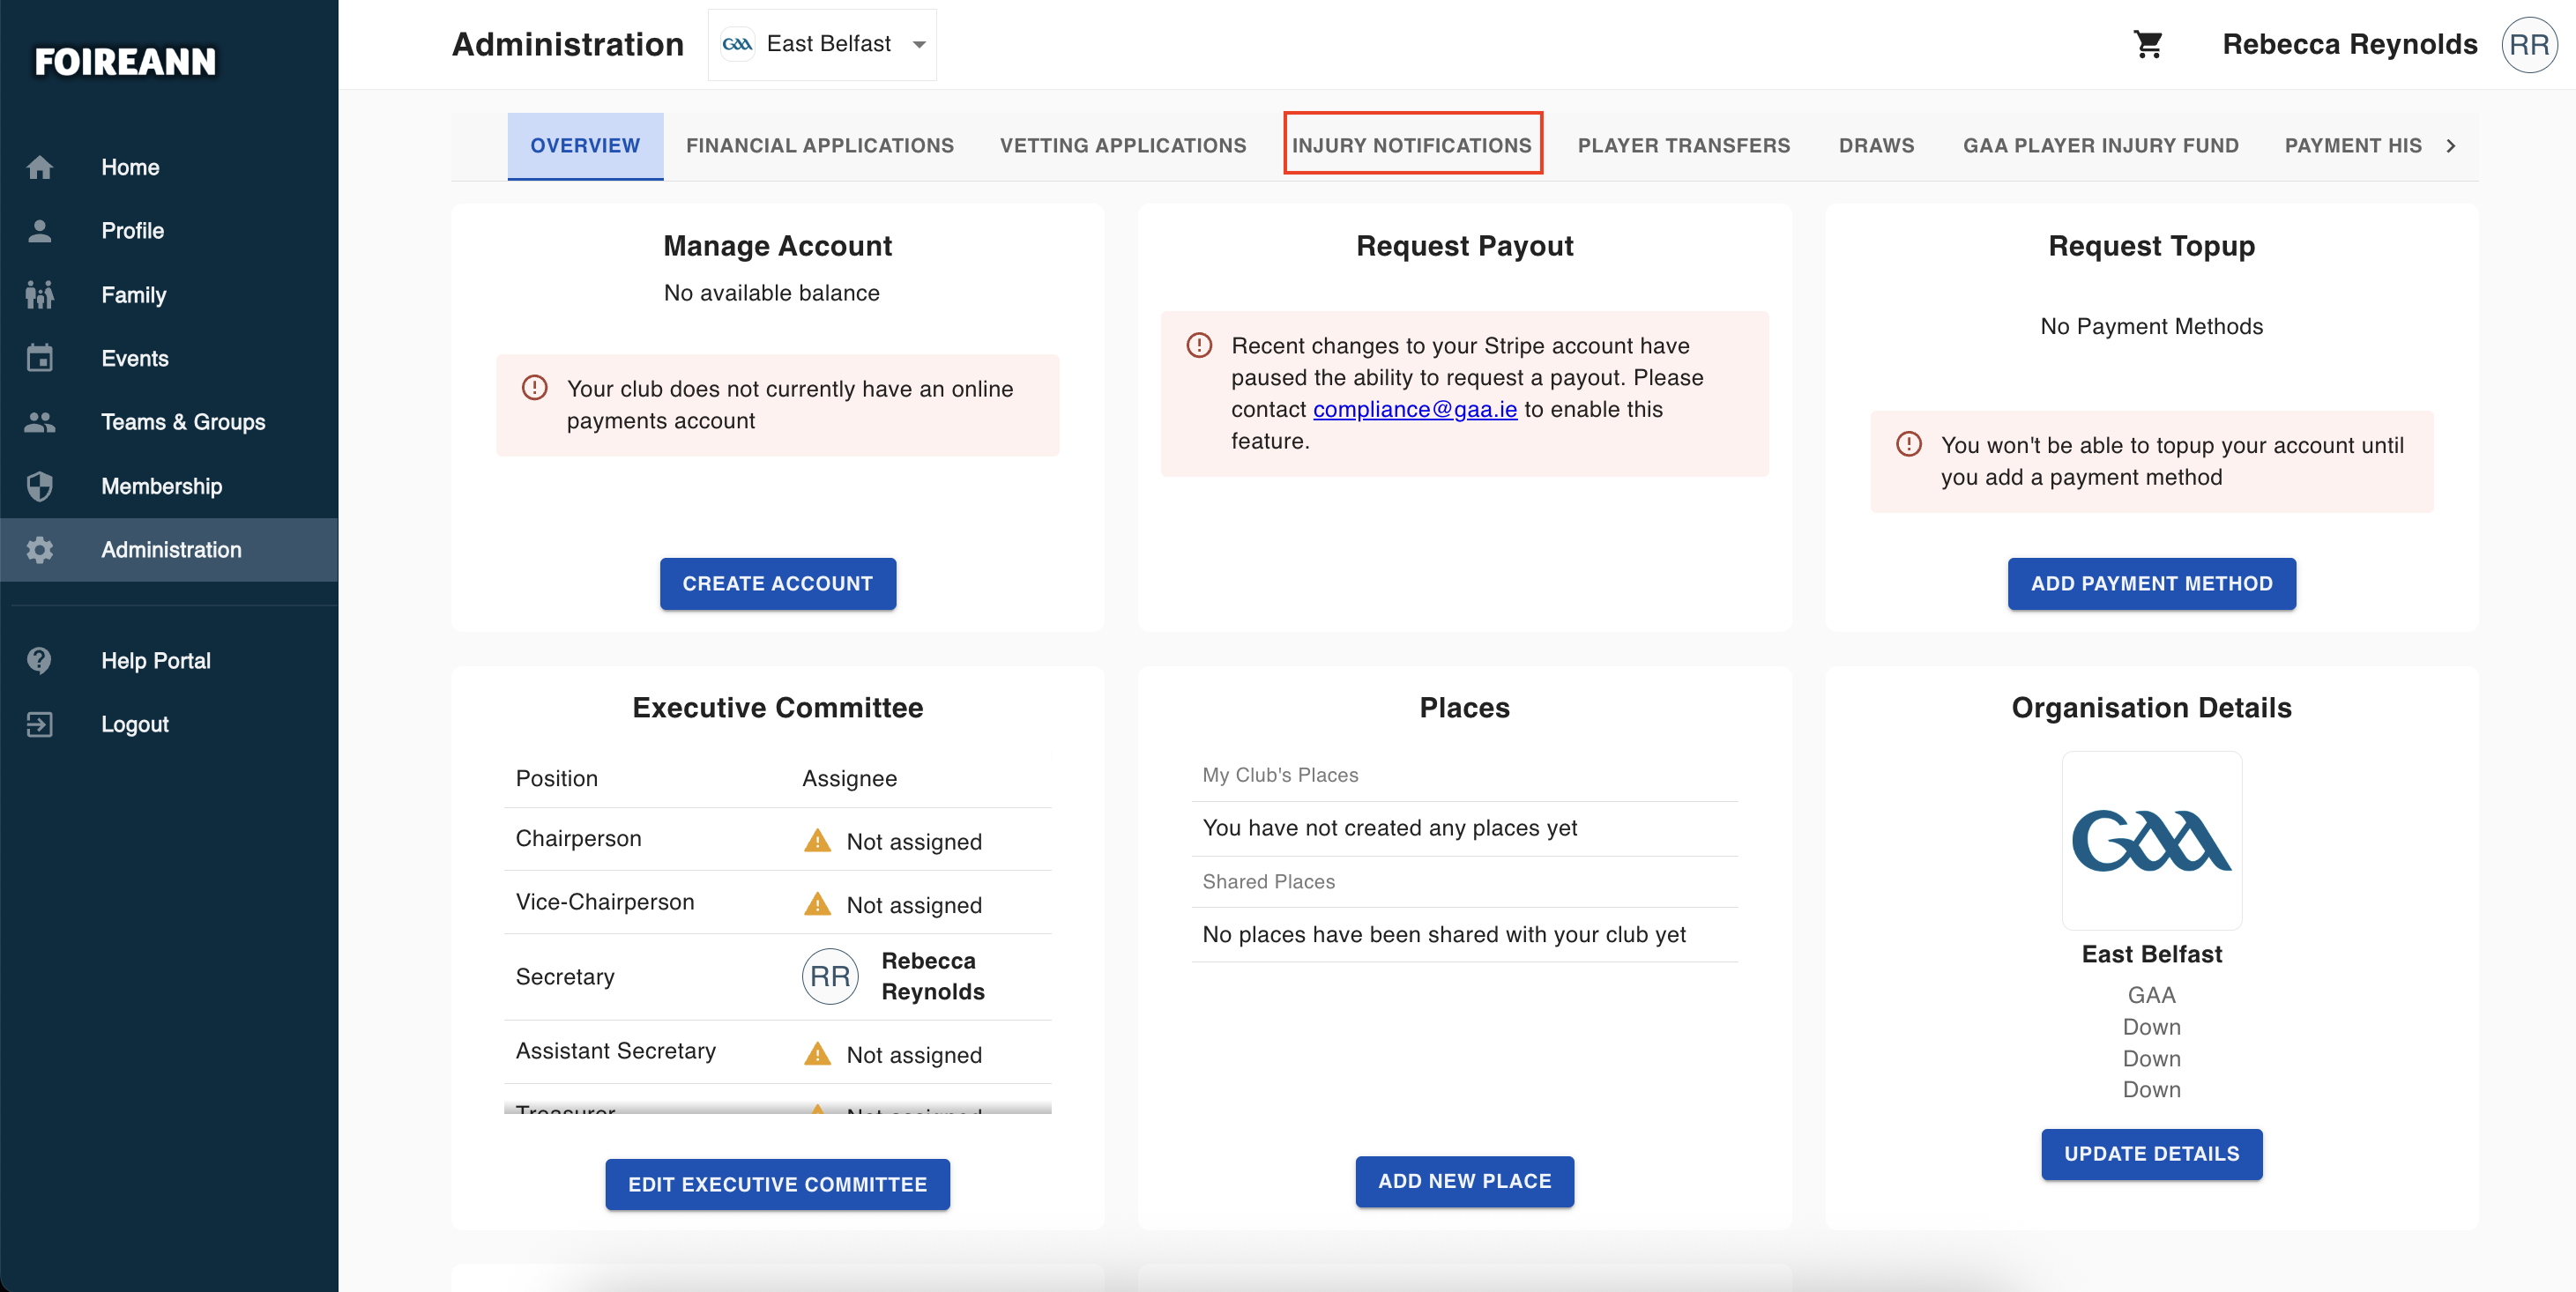This screenshot has height=1292, width=2576.
Task: Open the Vetting Applications tab
Action: (1123, 146)
